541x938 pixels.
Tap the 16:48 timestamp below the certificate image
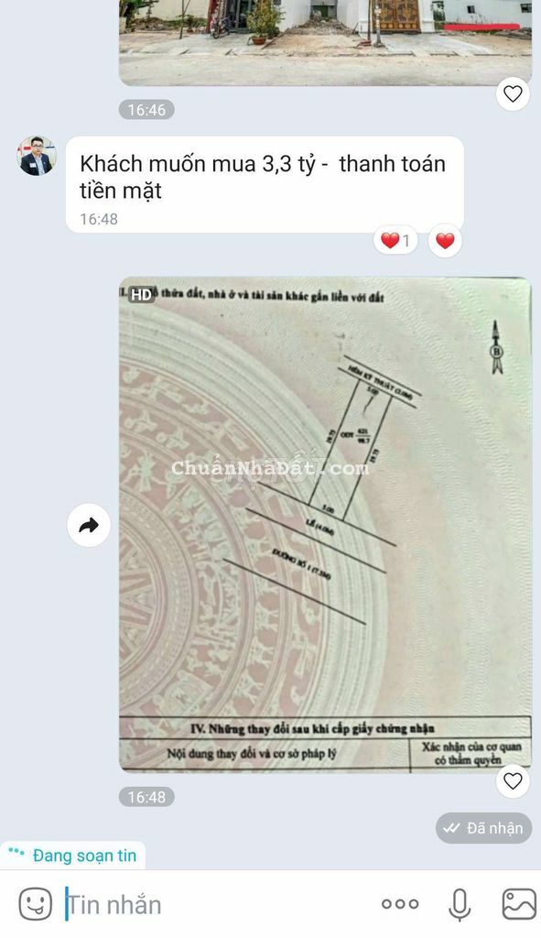pos(146,797)
